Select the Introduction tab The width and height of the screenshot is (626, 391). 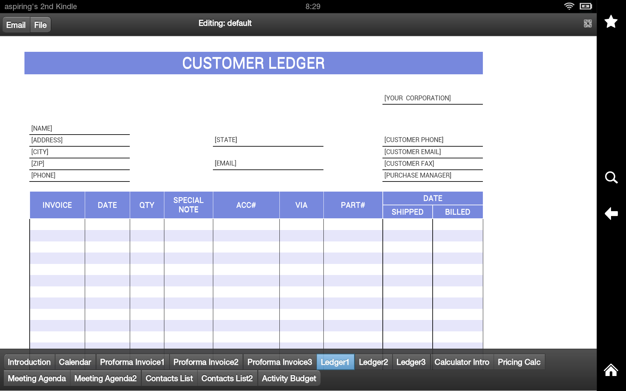point(29,362)
